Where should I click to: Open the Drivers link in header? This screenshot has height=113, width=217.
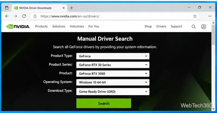pyautogui.click(x=161, y=26)
